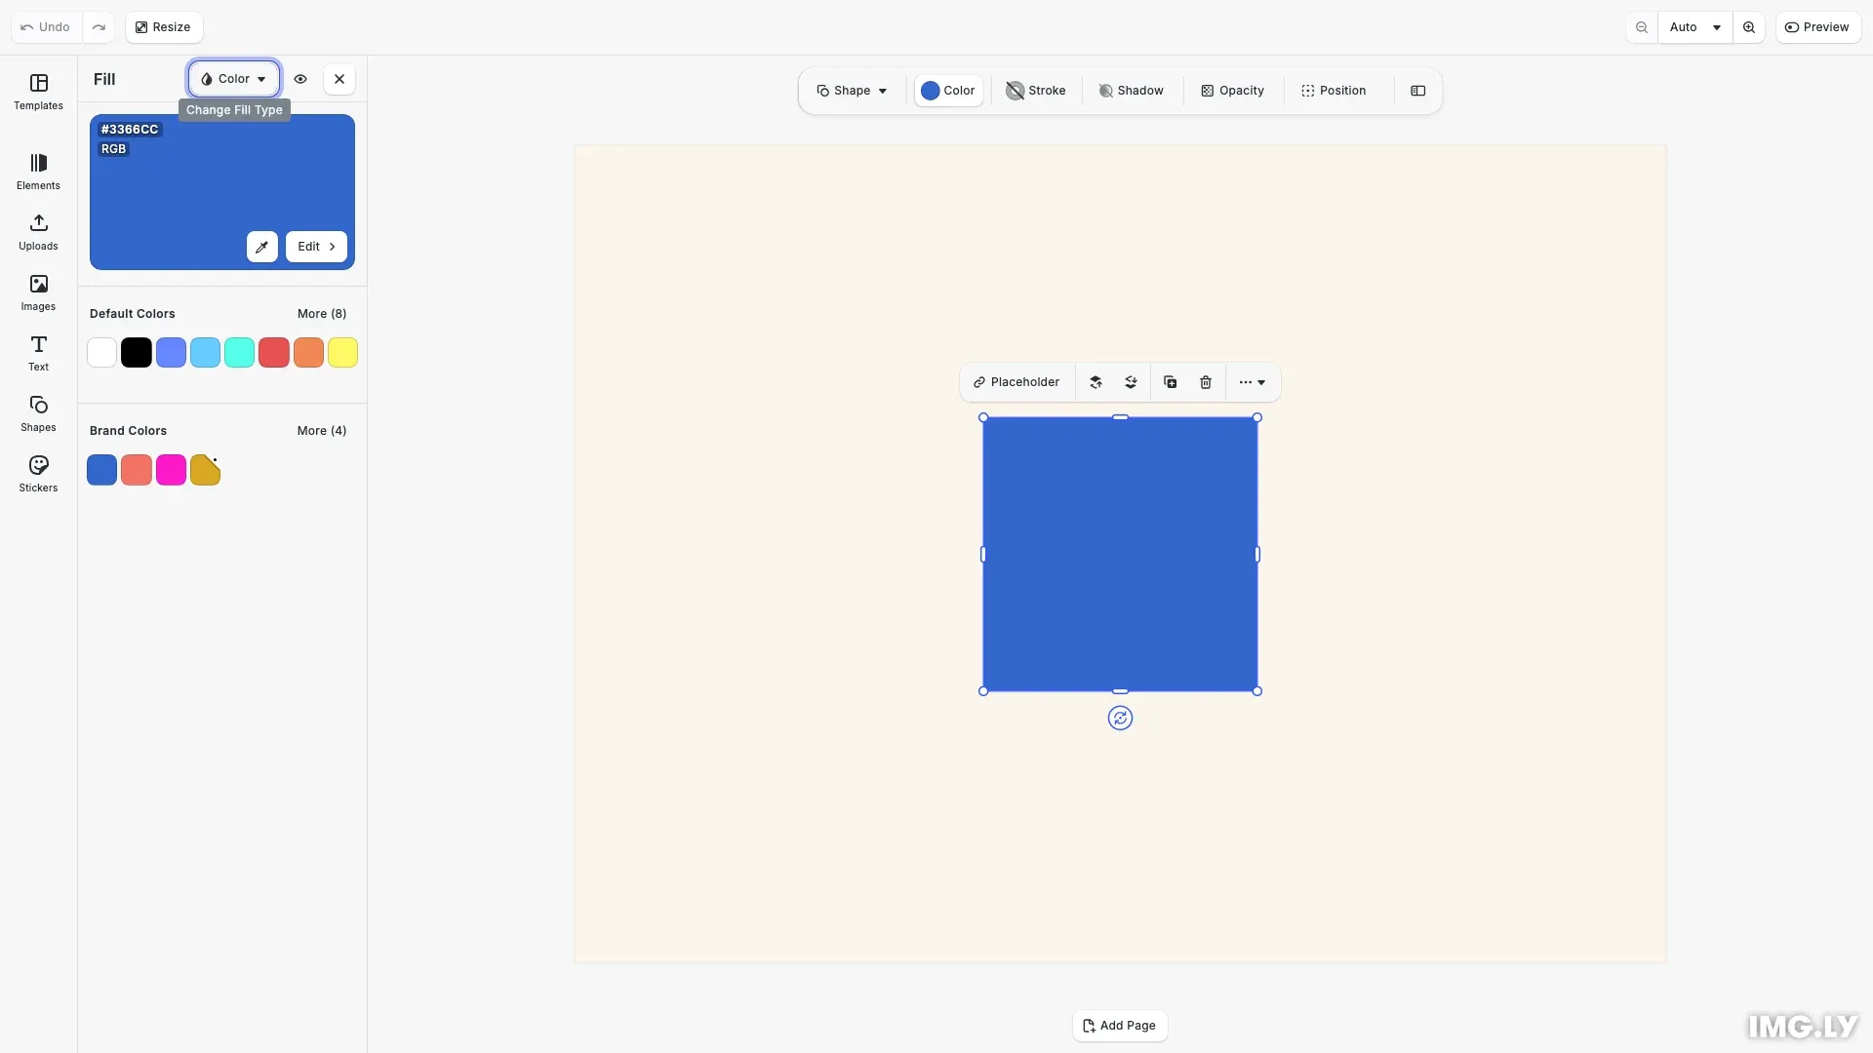Switch to the Images panel

pyautogui.click(x=38, y=292)
